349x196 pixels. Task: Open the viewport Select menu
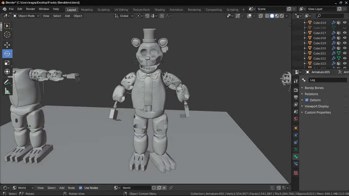pyautogui.click(x=57, y=16)
